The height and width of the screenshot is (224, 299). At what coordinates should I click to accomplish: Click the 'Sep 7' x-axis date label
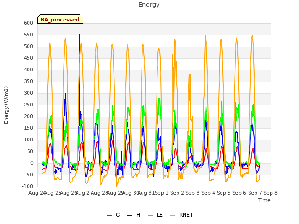(255, 193)
